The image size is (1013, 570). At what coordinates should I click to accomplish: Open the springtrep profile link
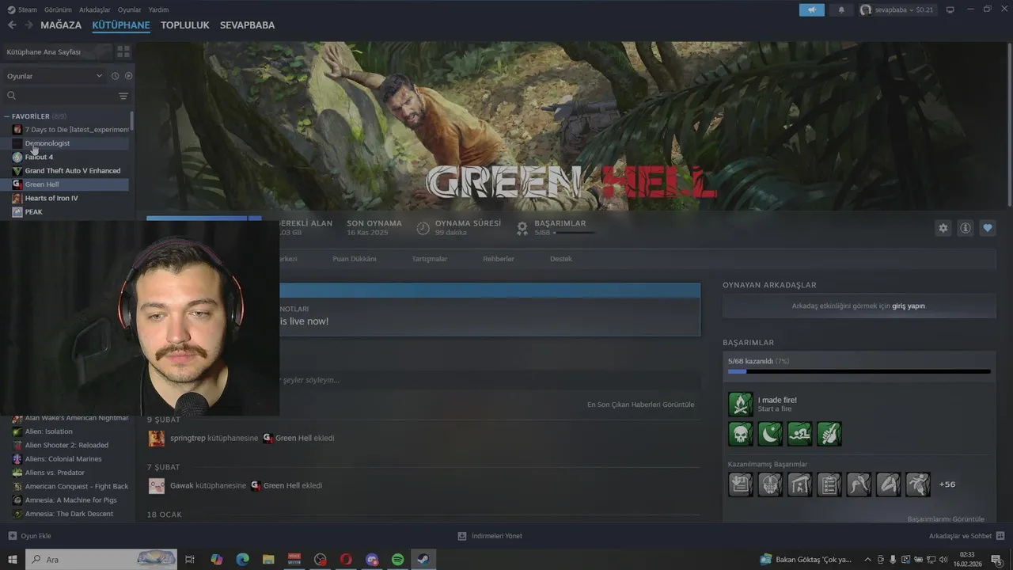point(188,438)
